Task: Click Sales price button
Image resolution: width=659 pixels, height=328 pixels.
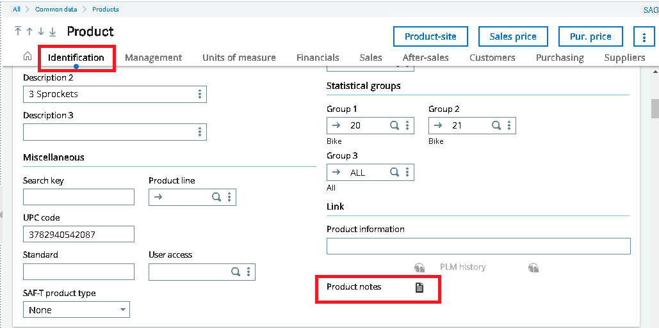Action: 513,36
